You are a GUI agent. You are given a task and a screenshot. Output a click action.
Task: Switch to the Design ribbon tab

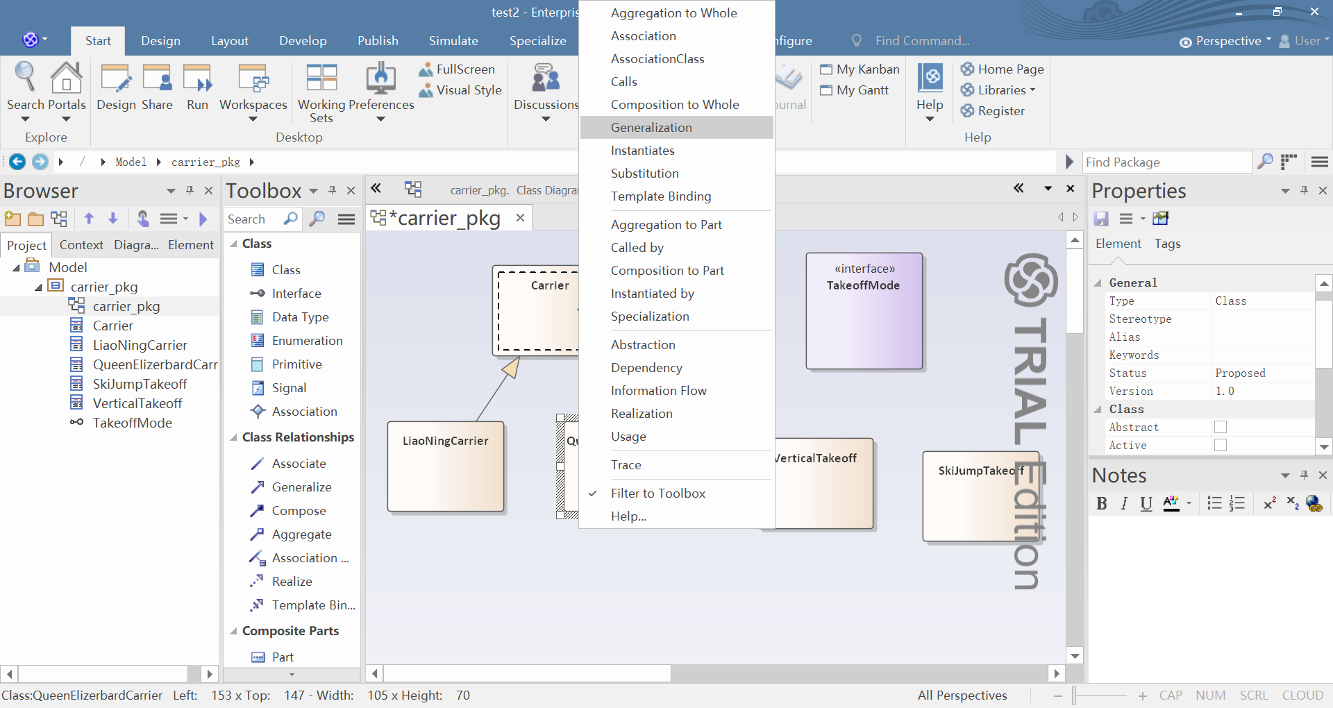tap(160, 41)
